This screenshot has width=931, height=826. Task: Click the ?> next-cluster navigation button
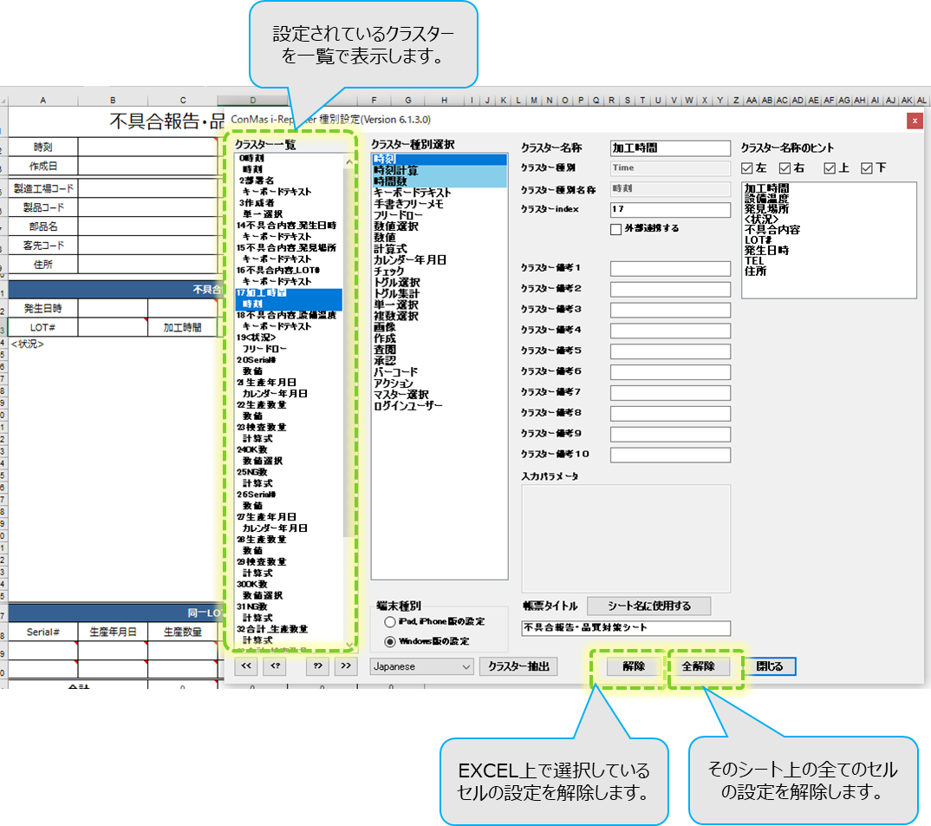tap(318, 665)
